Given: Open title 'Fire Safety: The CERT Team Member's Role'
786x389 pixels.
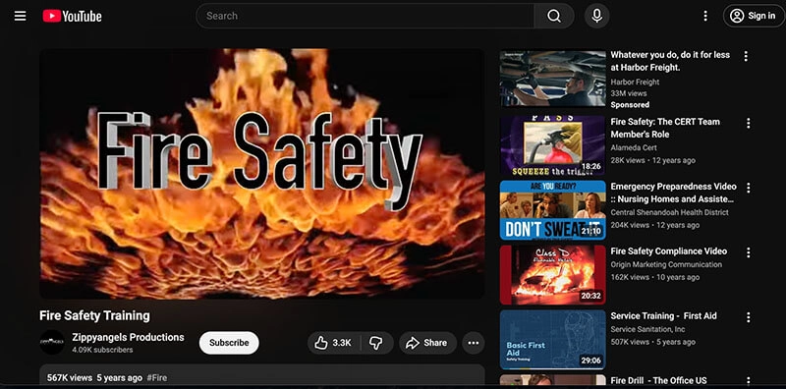Looking at the screenshot, I should coord(665,128).
